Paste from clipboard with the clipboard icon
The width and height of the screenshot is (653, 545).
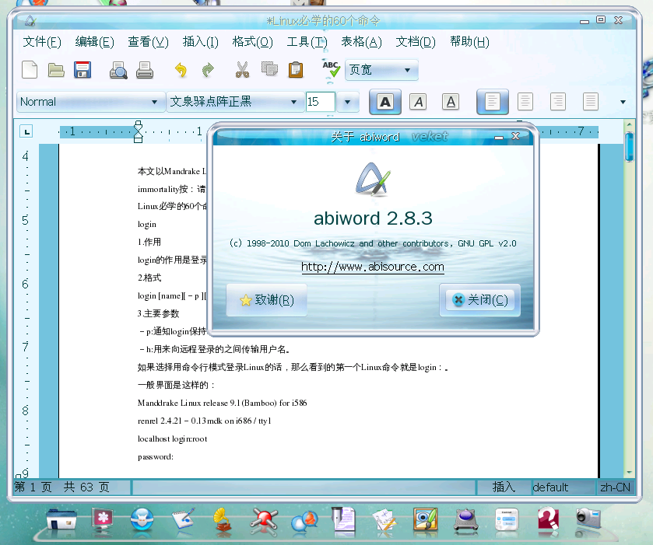tap(296, 69)
